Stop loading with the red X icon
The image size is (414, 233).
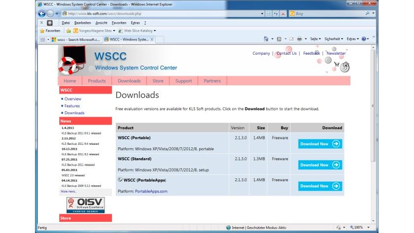[x=283, y=14]
